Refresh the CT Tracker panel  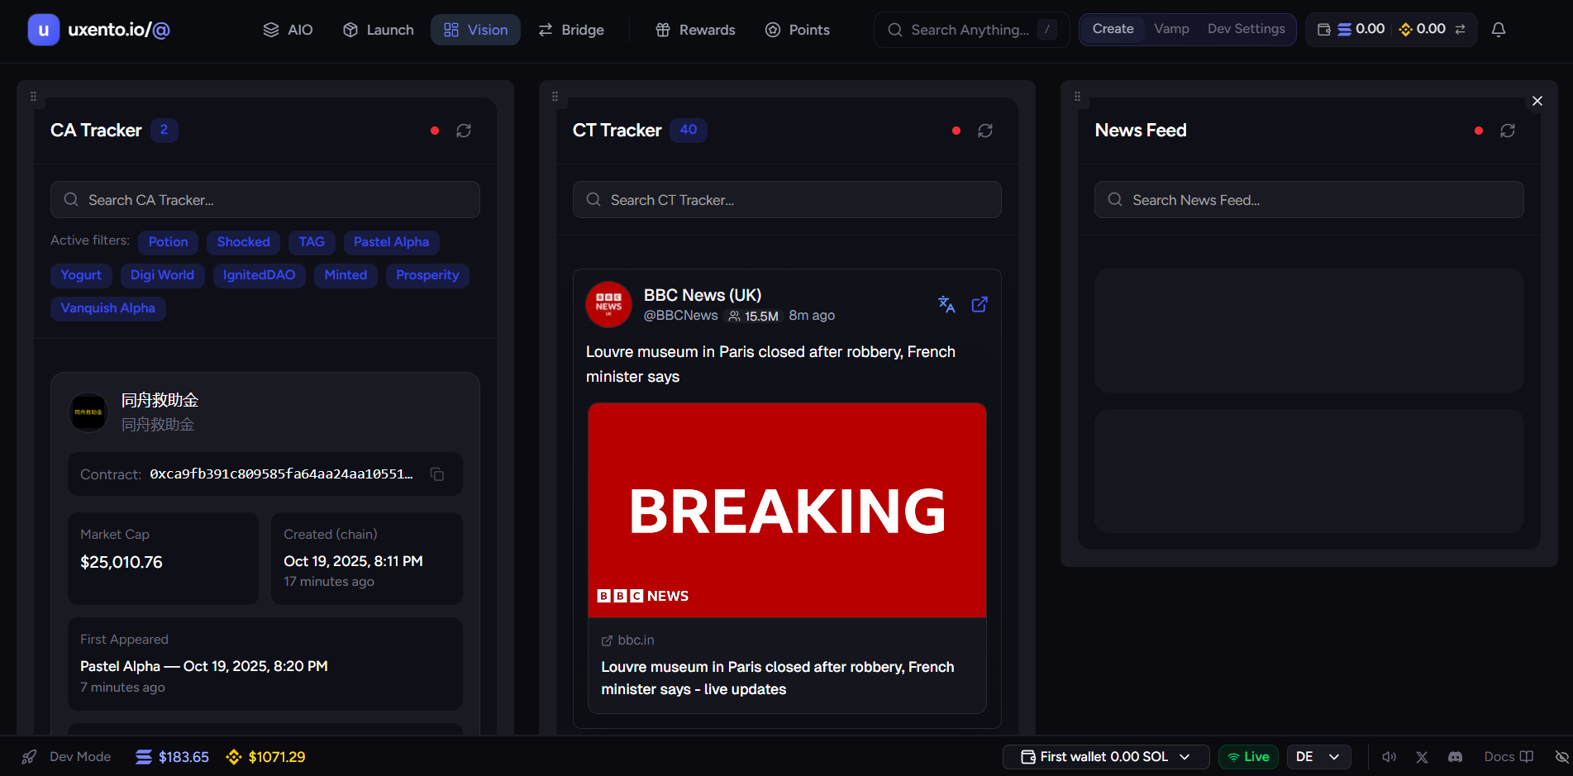[985, 131]
